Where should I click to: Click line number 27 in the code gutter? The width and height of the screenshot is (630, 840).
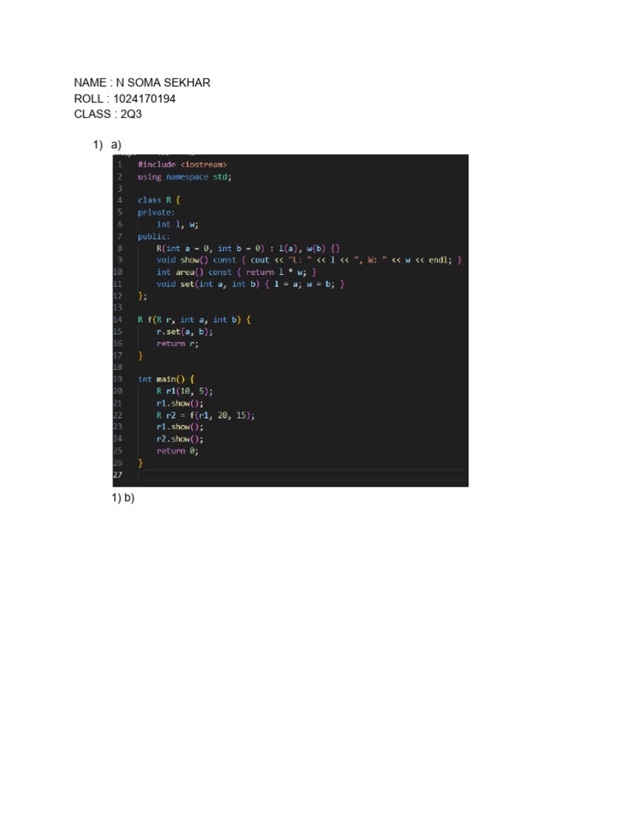pyautogui.click(x=118, y=475)
